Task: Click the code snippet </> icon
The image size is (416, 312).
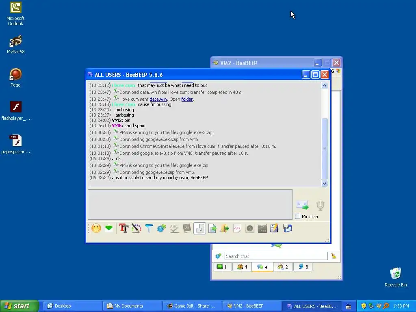Action: point(237,228)
